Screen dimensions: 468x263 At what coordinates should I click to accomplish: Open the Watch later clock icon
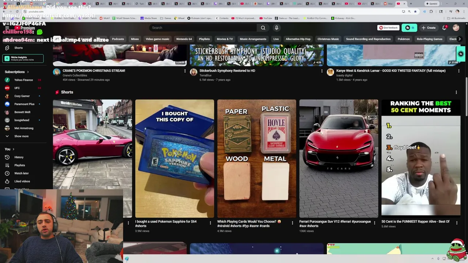point(7,173)
